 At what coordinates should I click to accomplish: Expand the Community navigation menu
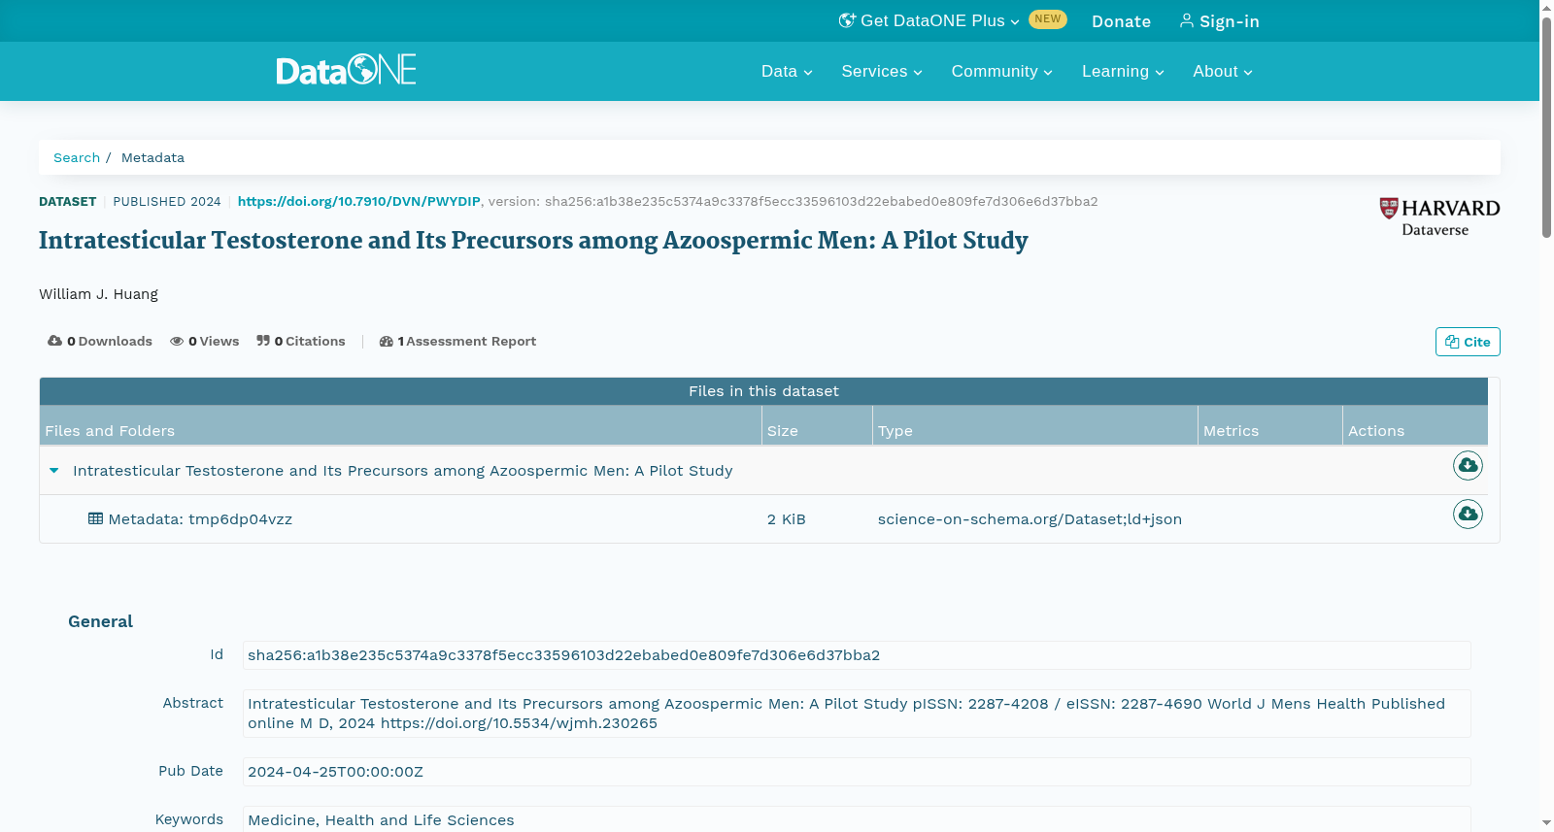tap(1001, 71)
